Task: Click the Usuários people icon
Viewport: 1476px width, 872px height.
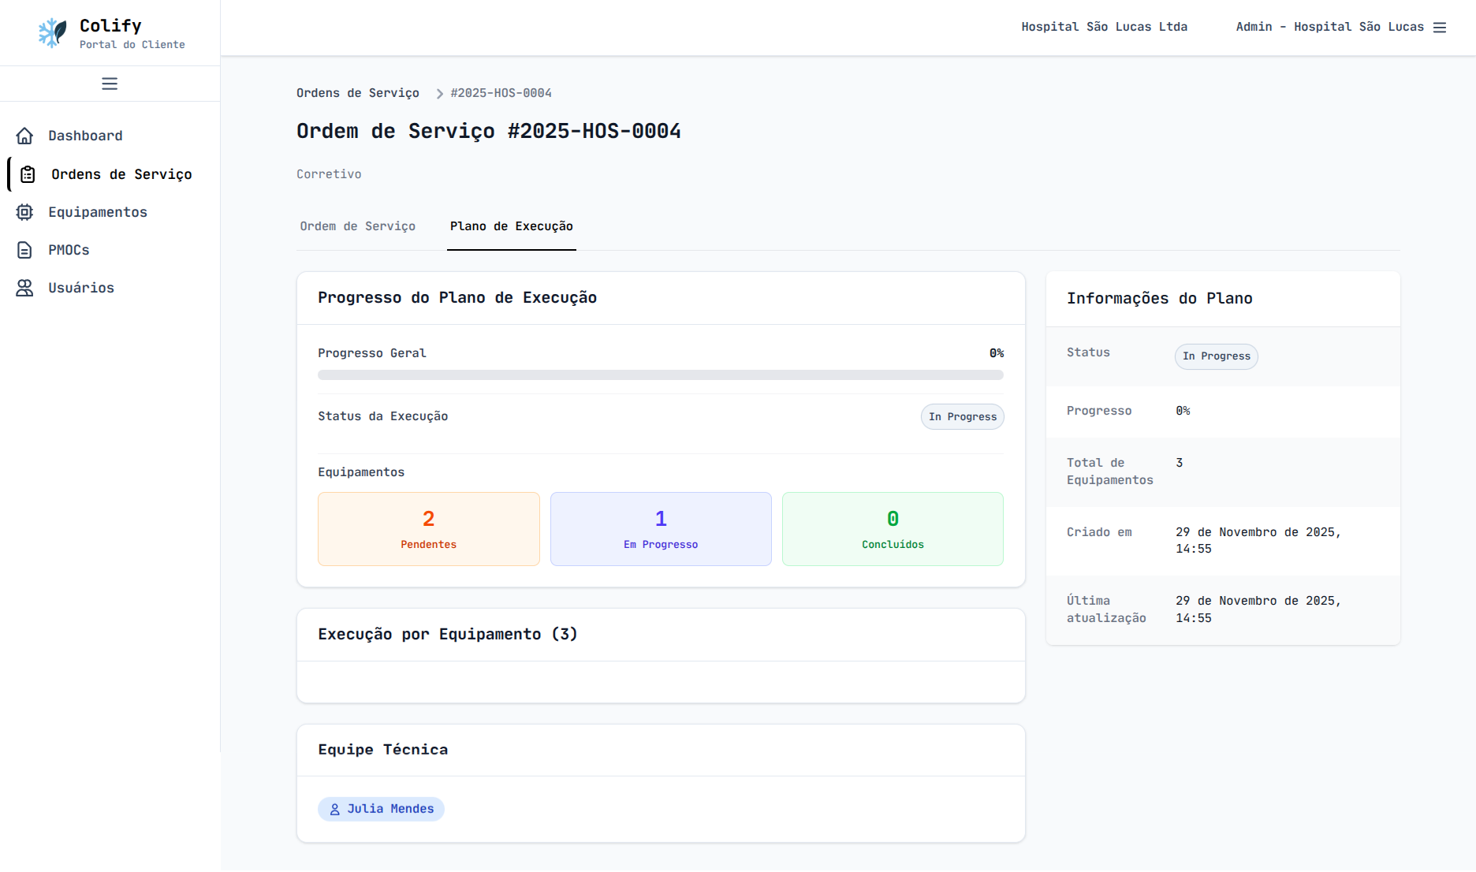Action: pos(25,288)
